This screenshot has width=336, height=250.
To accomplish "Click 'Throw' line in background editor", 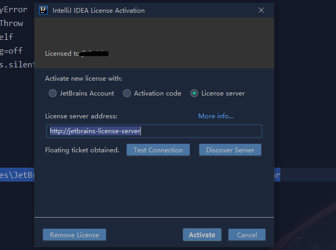I will click(x=11, y=23).
